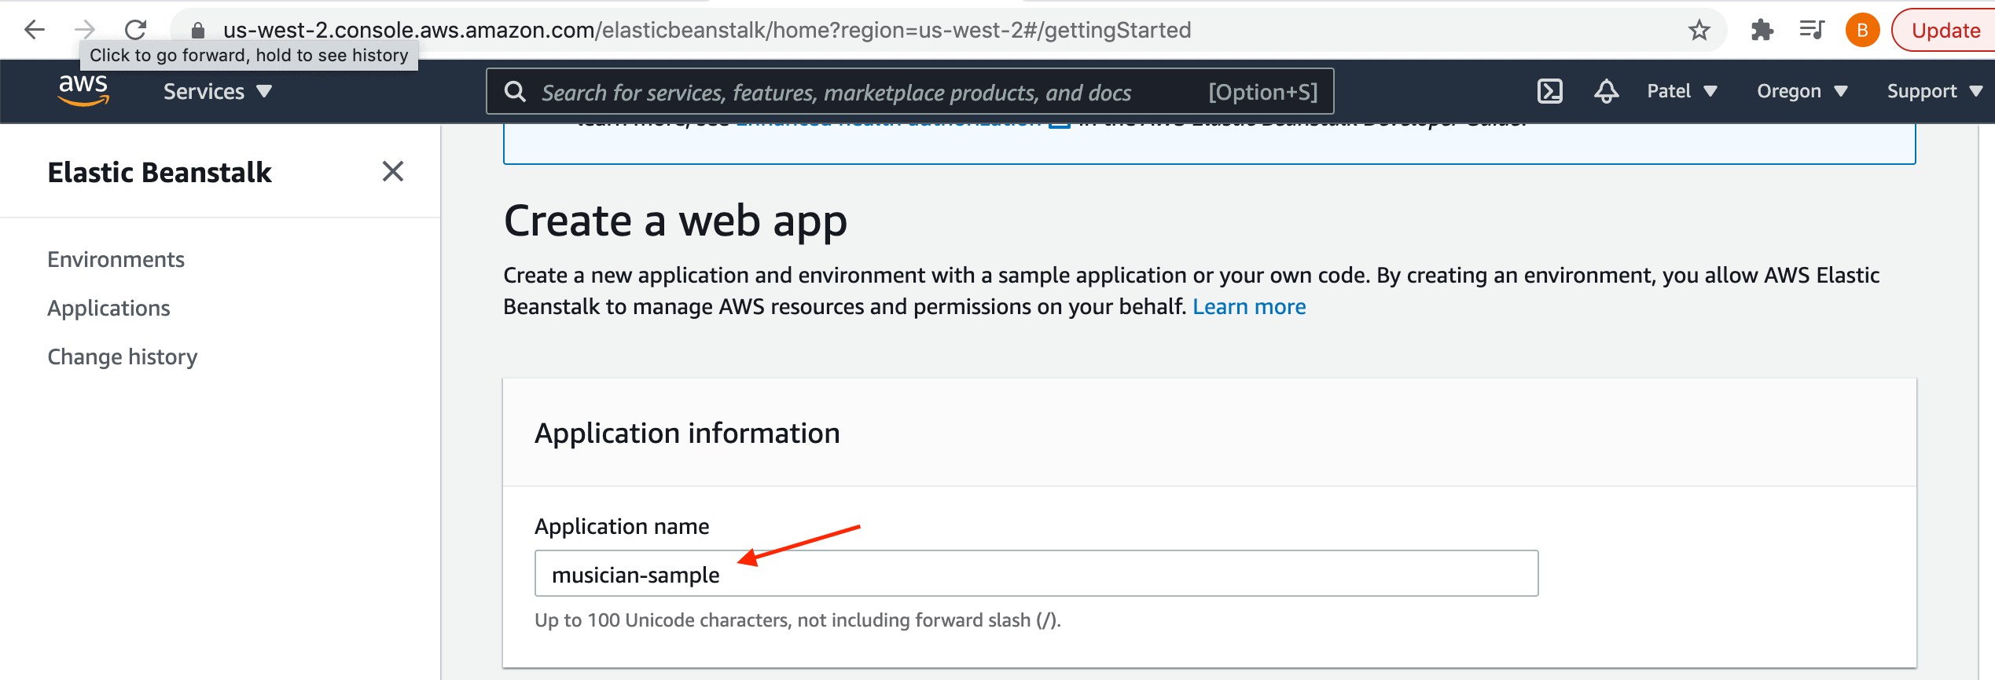Image resolution: width=1995 pixels, height=680 pixels.
Task: Click the Chrome Update button
Action: [x=1945, y=31]
